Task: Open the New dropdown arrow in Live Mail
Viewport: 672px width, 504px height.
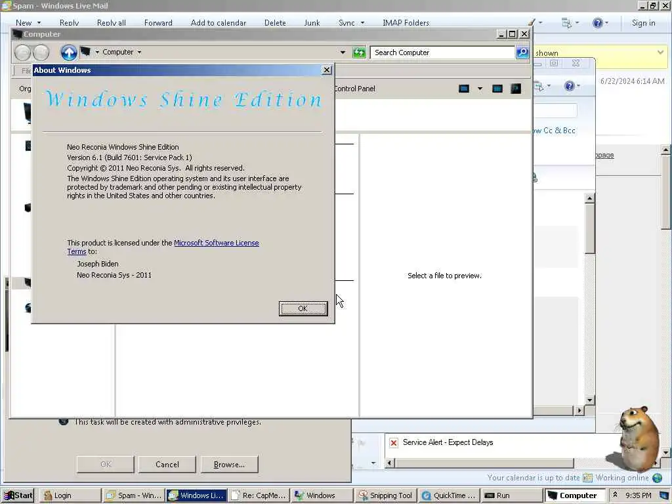Action: [x=39, y=23]
